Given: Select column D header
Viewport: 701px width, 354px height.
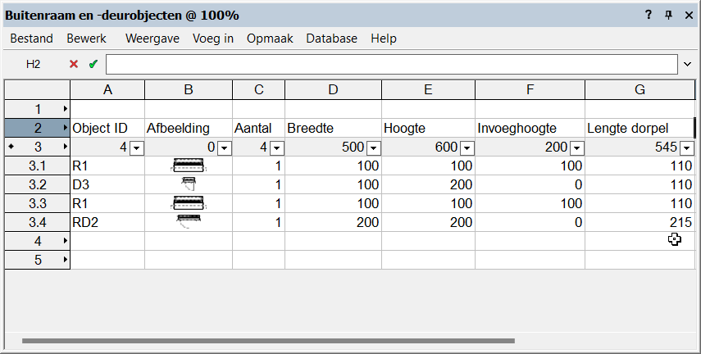Looking at the screenshot, I should [333, 89].
